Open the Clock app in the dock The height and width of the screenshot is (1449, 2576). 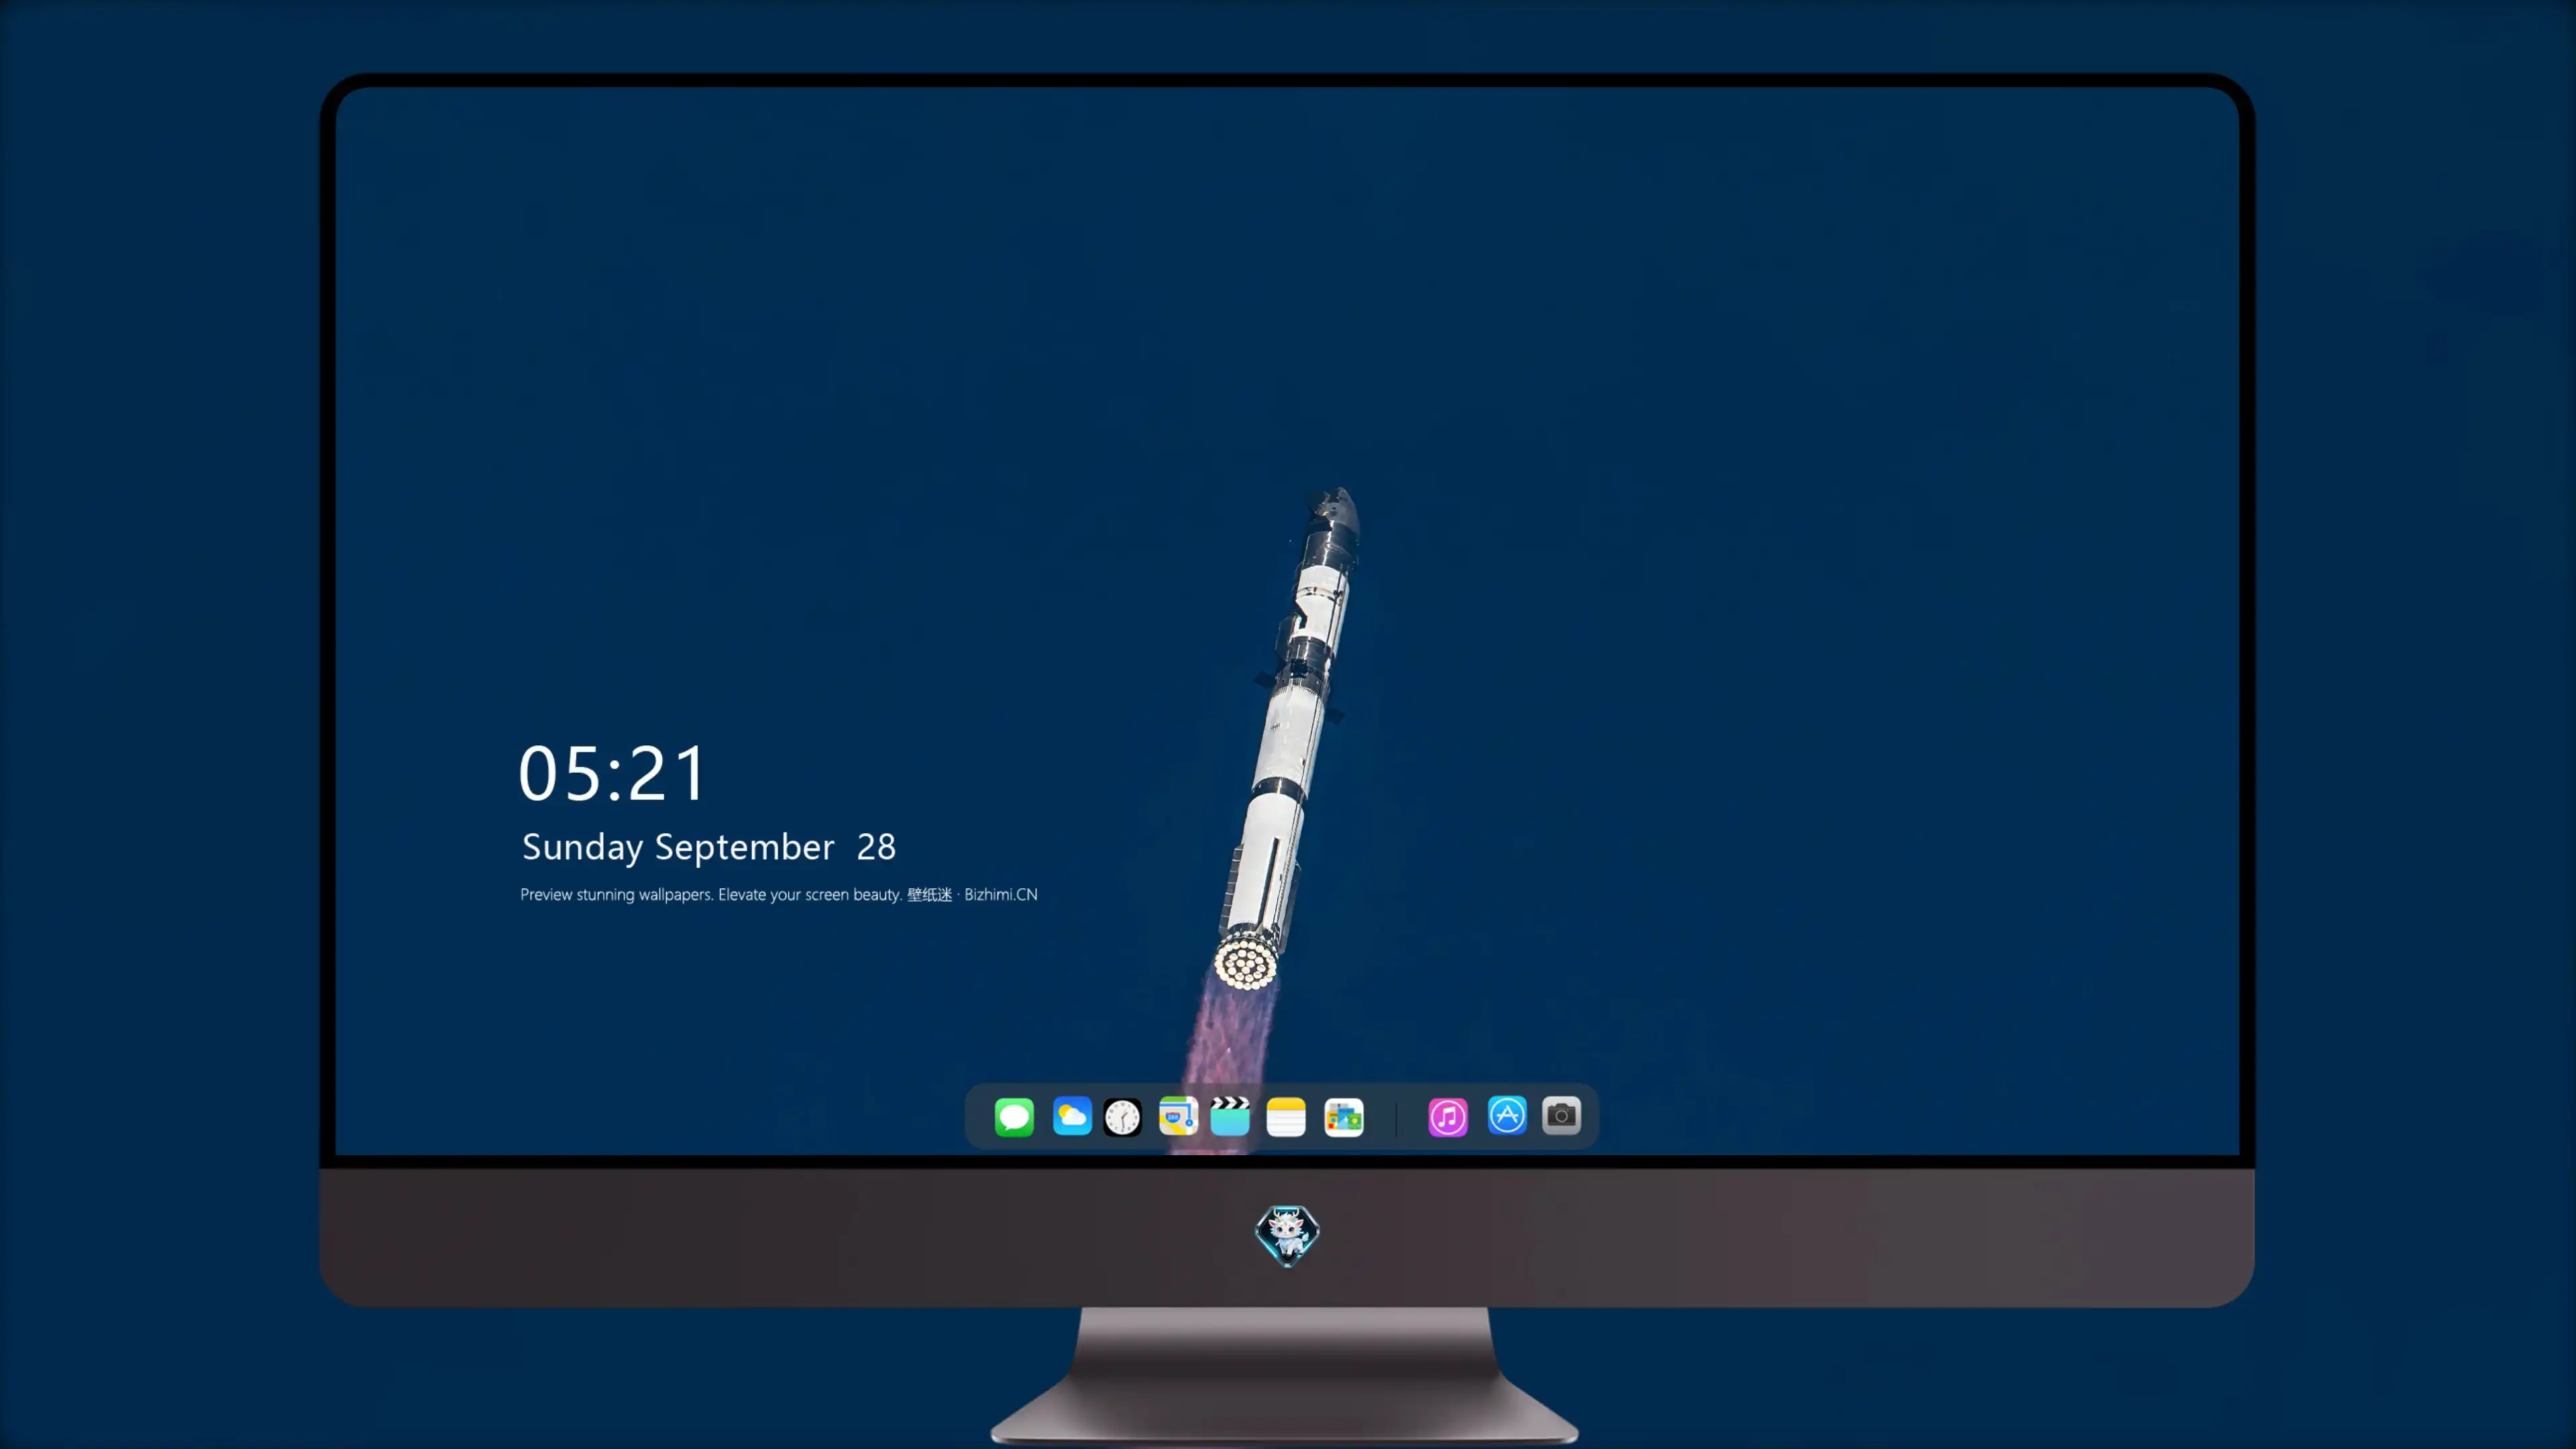point(1122,1117)
